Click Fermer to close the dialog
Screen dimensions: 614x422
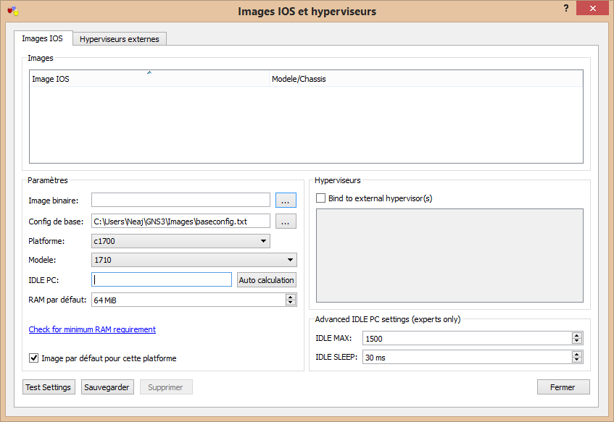click(563, 387)
